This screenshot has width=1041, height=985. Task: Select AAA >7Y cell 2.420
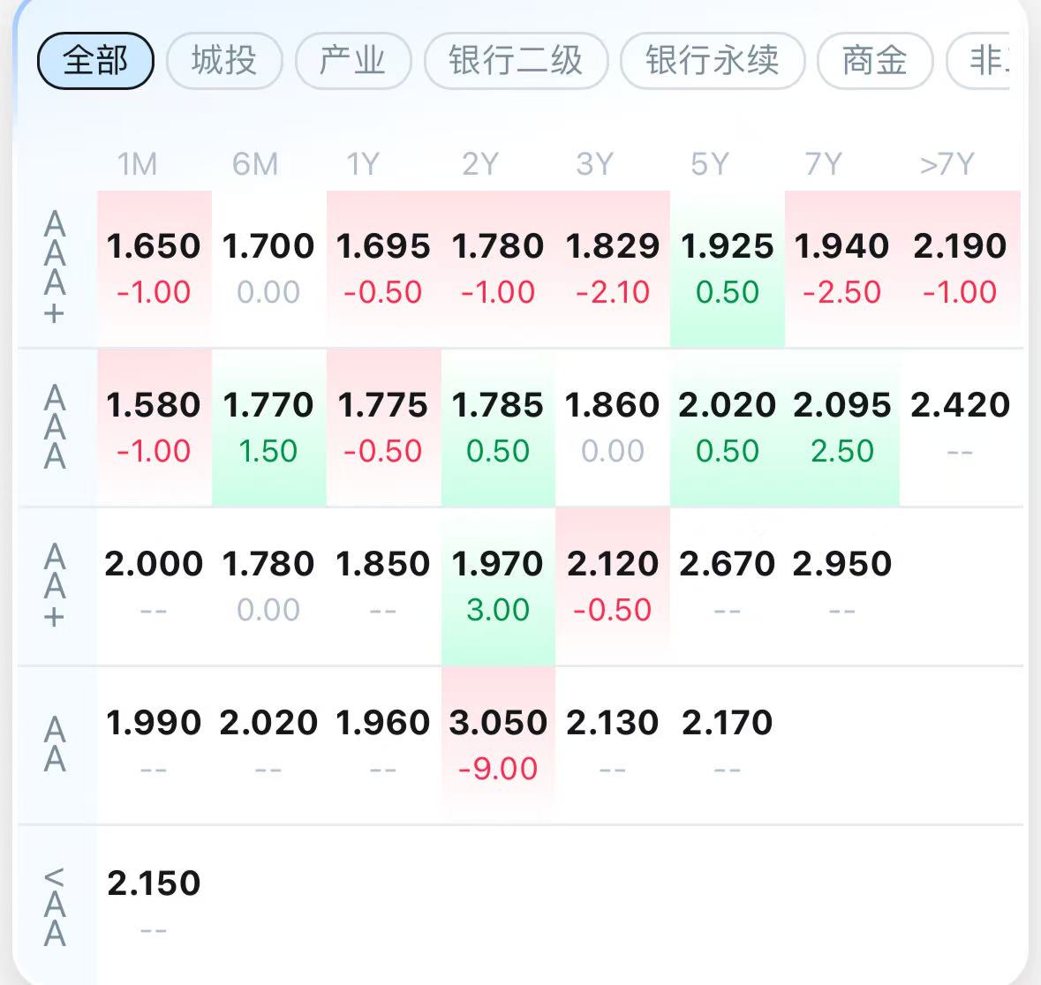pyautogui.click(x=960, y=428)
